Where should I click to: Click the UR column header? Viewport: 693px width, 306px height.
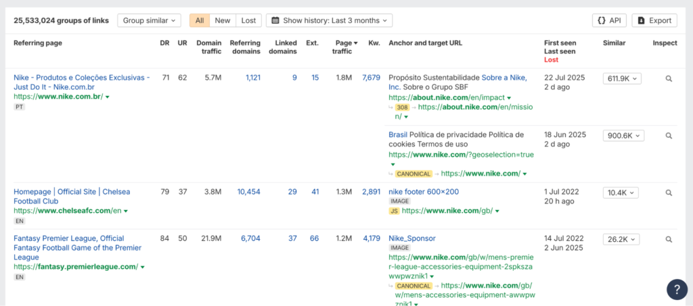point(182,43)
